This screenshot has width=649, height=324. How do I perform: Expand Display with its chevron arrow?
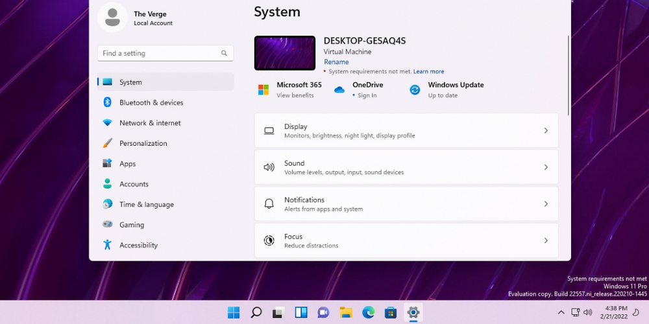click(546, 131)
